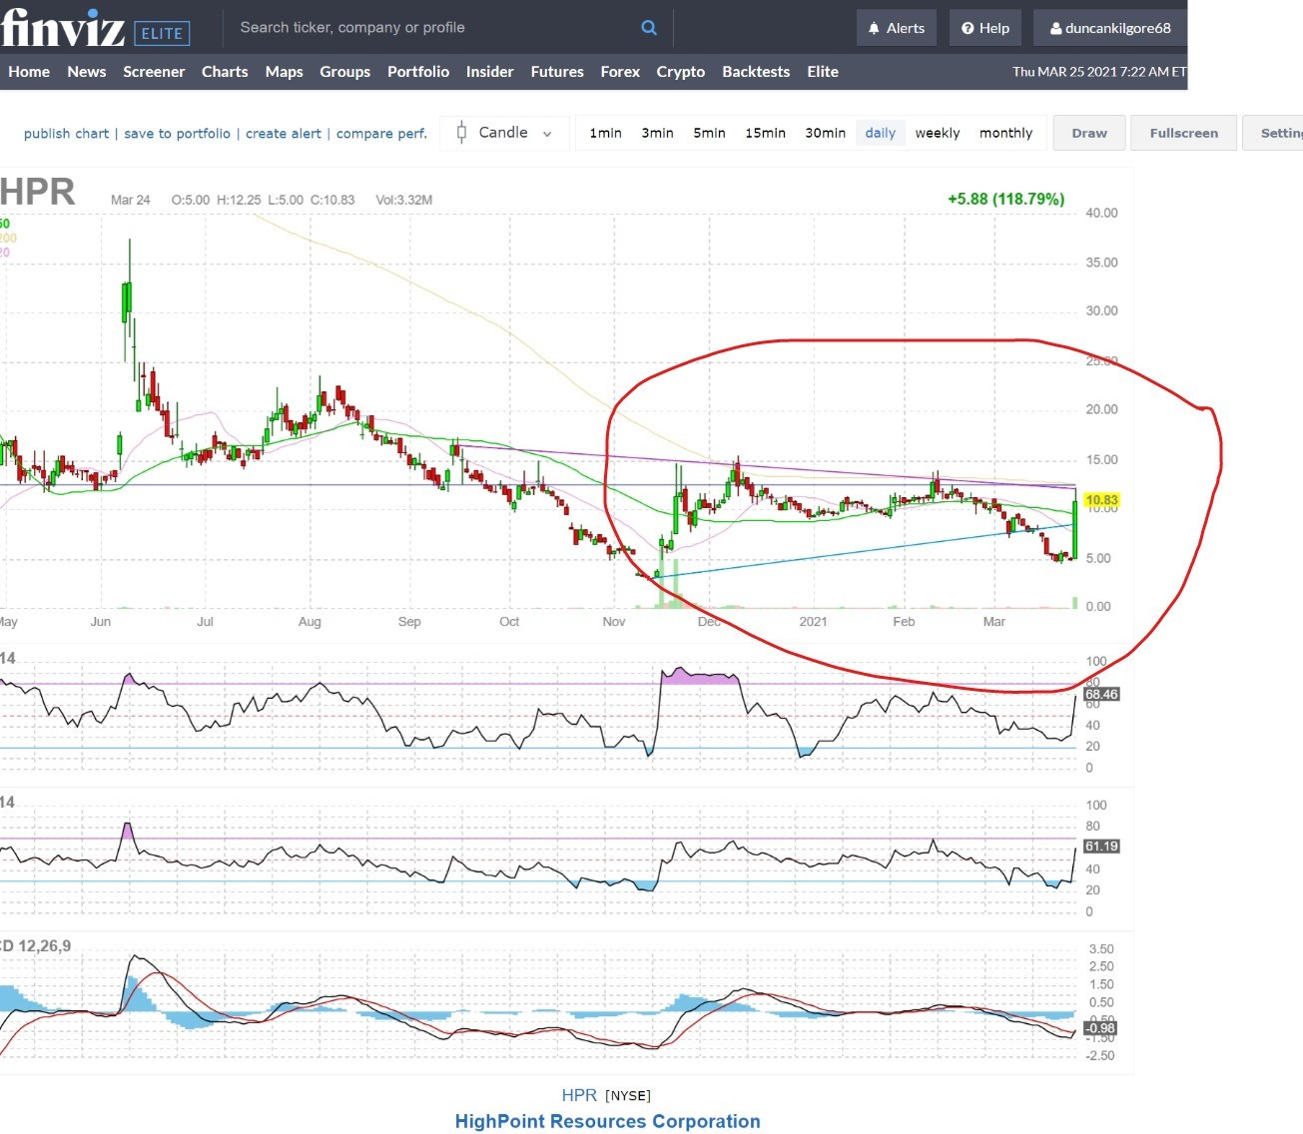Focus the ticker search field
The width and height of the screenshot is (1303, 1134).
click(x=429, y=28)
